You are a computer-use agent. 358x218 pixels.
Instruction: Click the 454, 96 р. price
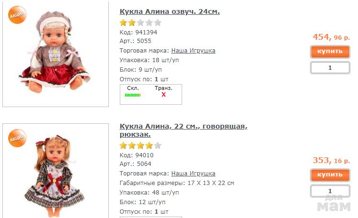[331, 37]
